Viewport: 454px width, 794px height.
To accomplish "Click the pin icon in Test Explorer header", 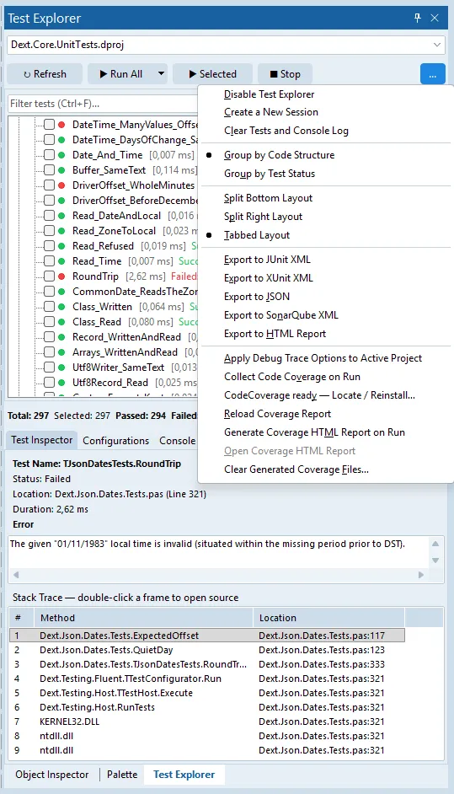I will (418, 19).
